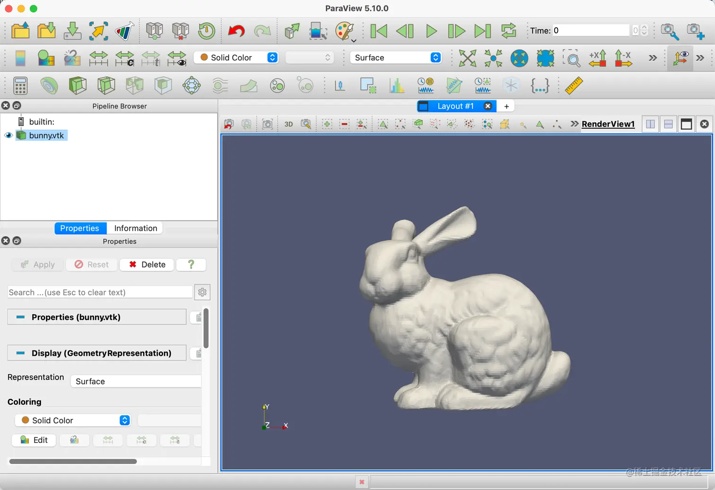Open the Solid Color dropdown under Coloring
715x490 pixels.
(72, 420)
